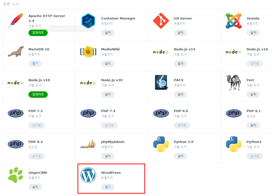Select the Git Server logo icon
The height and width of the screenshot is (196, 272).
pyautogui.click(x=161, y=21)
